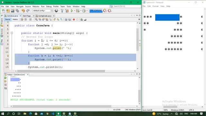Click the Profile Project clock icon

[x=84, y=11]
